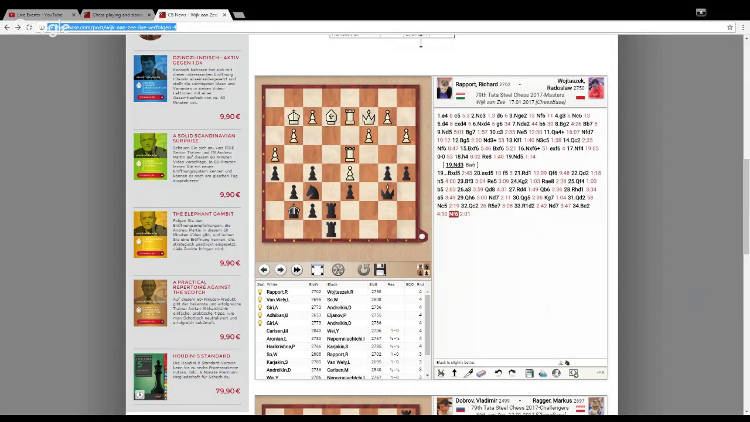Click browser back arrow
This screenshot has height=422, width=750.
(x=6, y=27)
